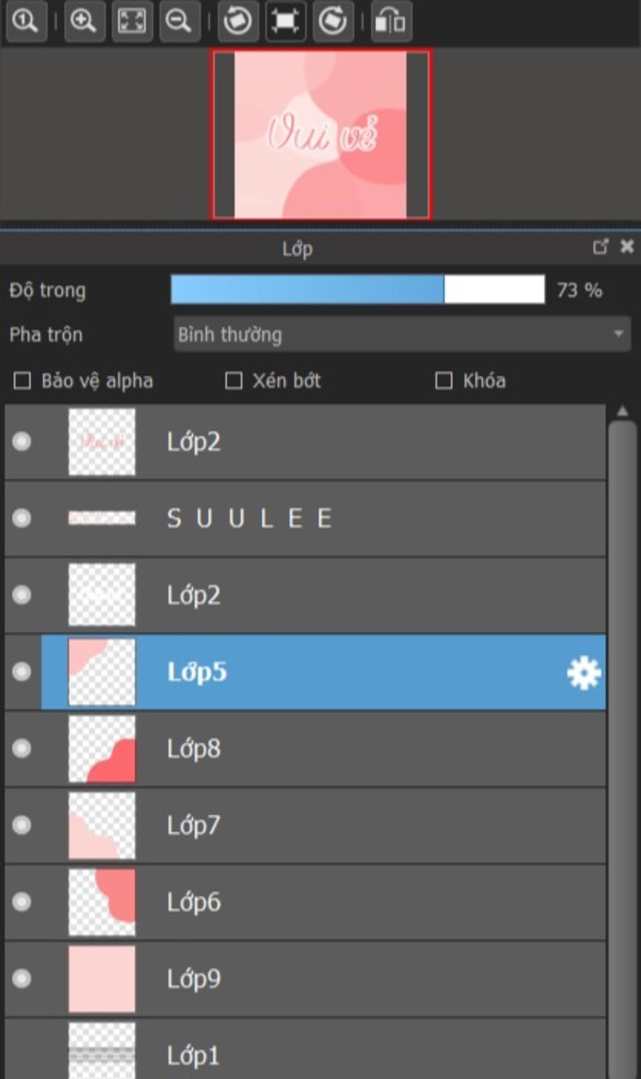
Task: Open the Pha trộn blend mode dropdown
Action: [402, 334]
